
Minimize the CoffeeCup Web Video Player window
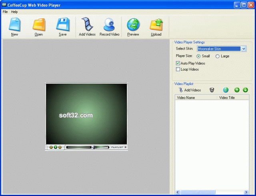coord(237,5)
